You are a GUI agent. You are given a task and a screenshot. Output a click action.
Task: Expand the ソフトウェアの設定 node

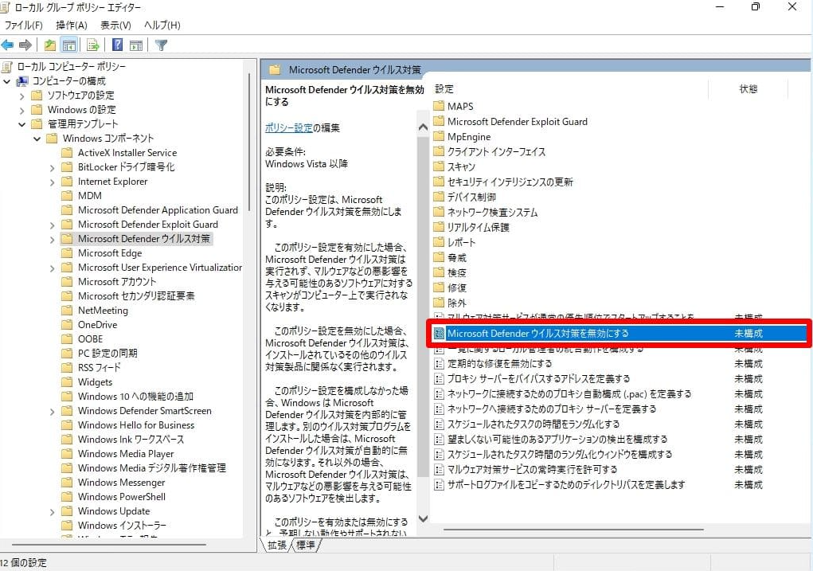click(21, 96)
